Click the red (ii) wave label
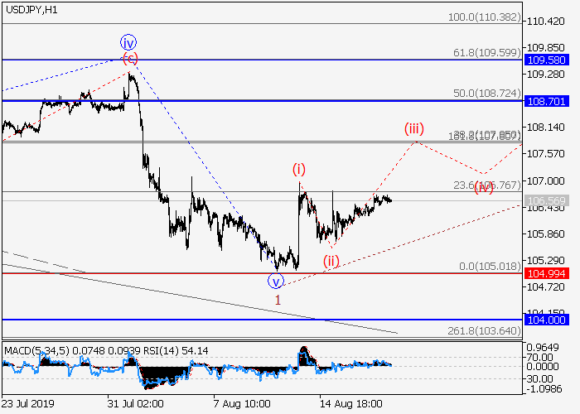 (331, 261)
